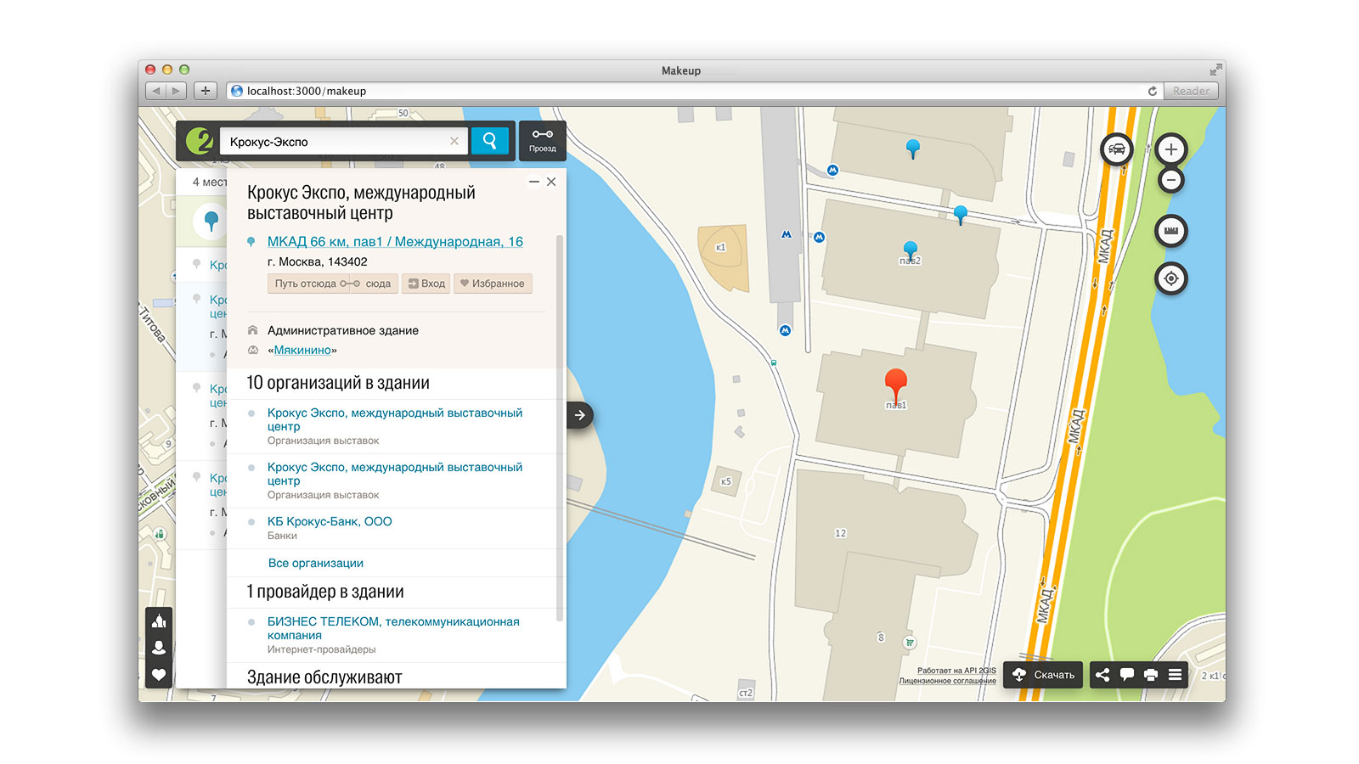The image size is (1359, 764).
Task: Click the browser Reader button
Action: coord(1191,91)
